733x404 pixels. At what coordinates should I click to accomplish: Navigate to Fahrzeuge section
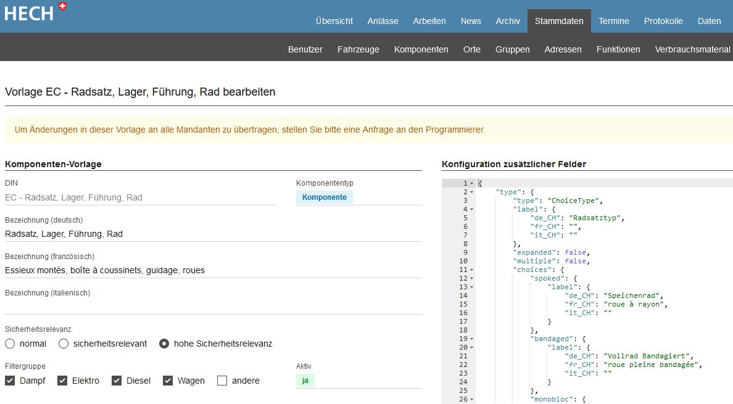358,49
